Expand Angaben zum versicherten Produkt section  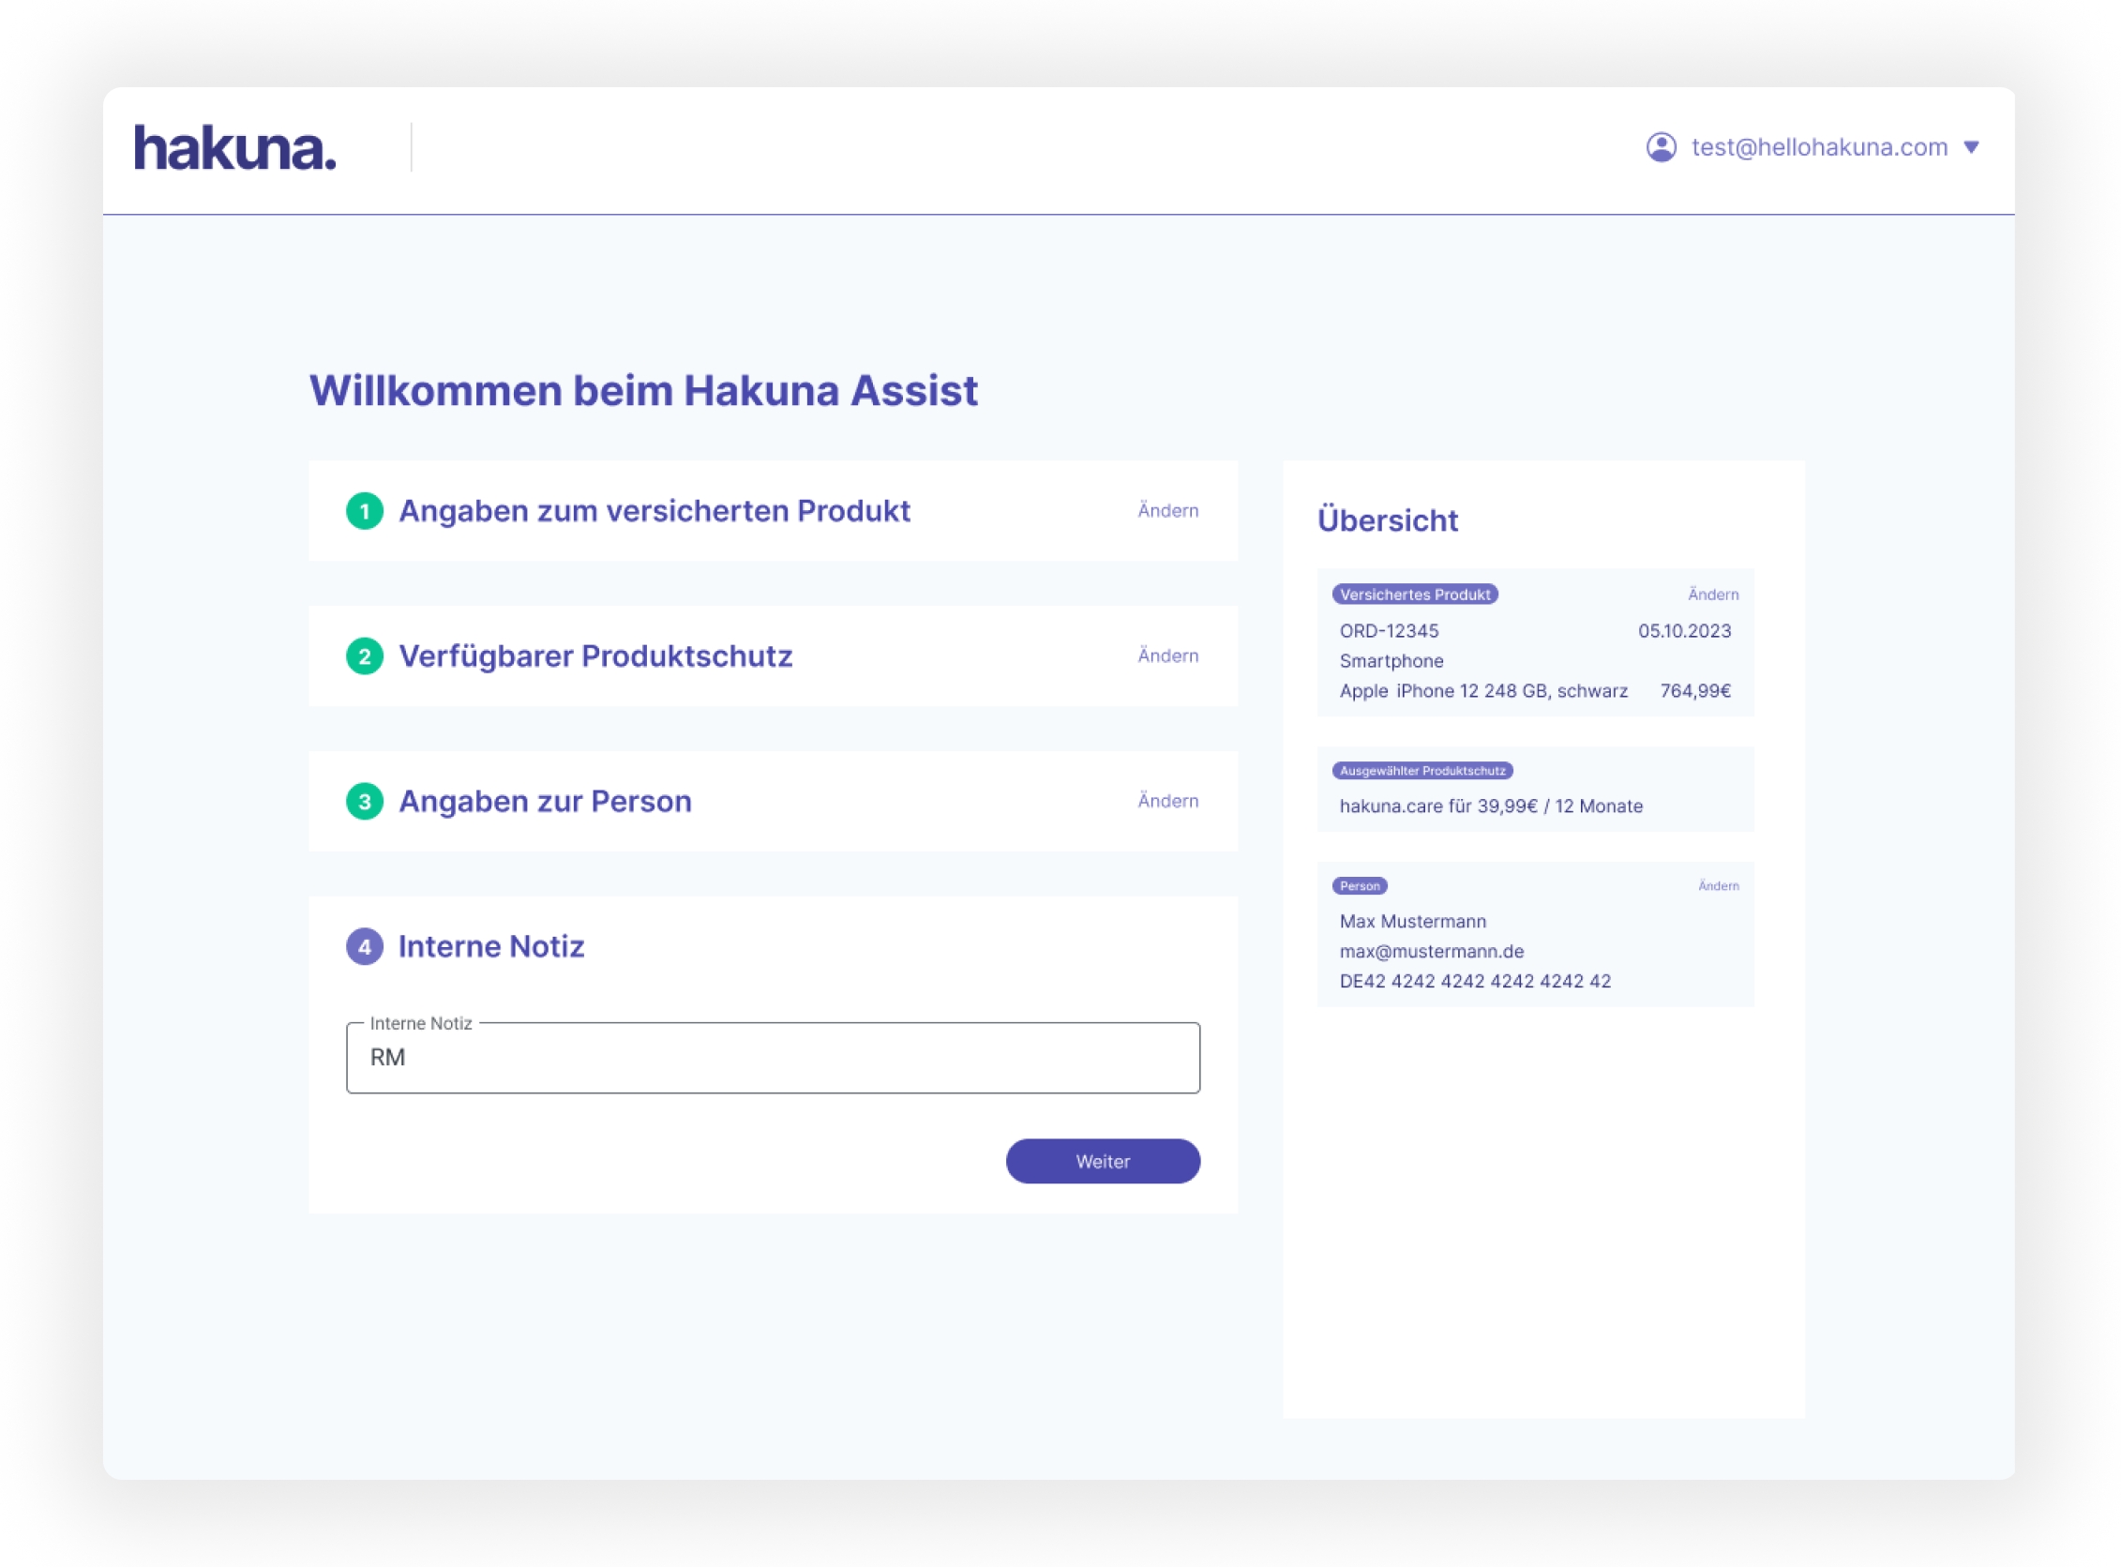tap(654, 511)
